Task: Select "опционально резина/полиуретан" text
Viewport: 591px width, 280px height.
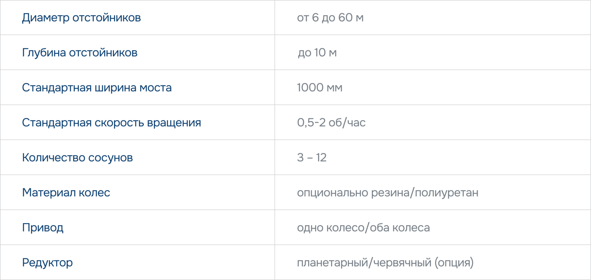Action: tap(388, 193)
